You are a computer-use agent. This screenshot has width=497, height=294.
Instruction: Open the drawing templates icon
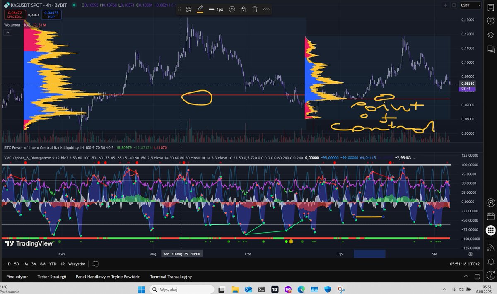[x=189, y=8]
